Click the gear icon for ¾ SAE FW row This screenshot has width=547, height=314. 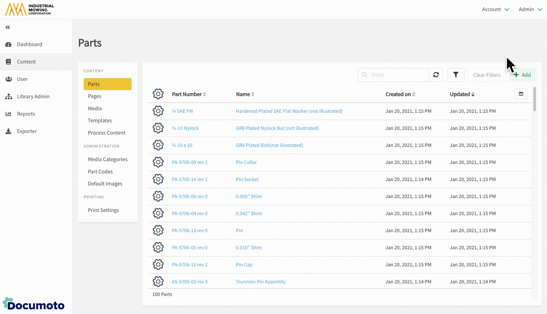[158, 111]
